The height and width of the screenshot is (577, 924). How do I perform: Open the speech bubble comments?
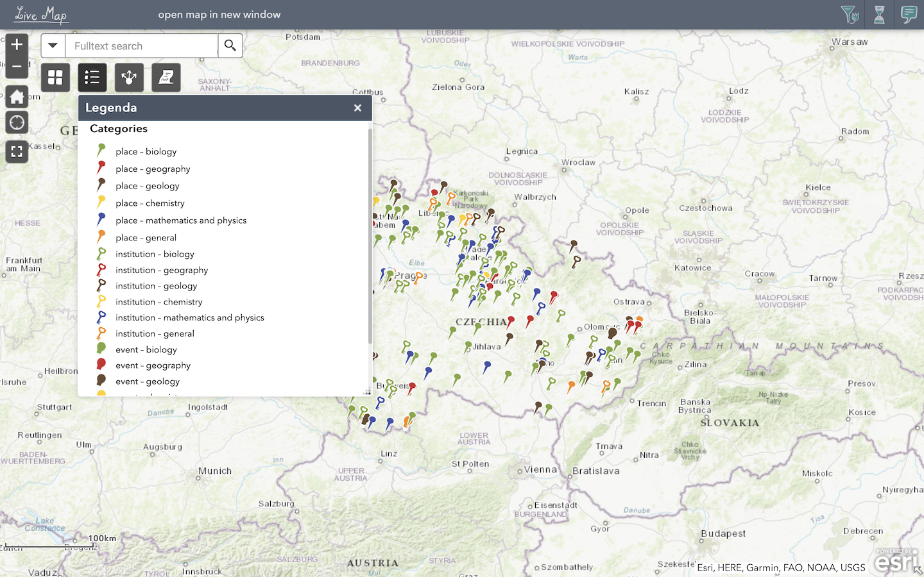point(909,14)
